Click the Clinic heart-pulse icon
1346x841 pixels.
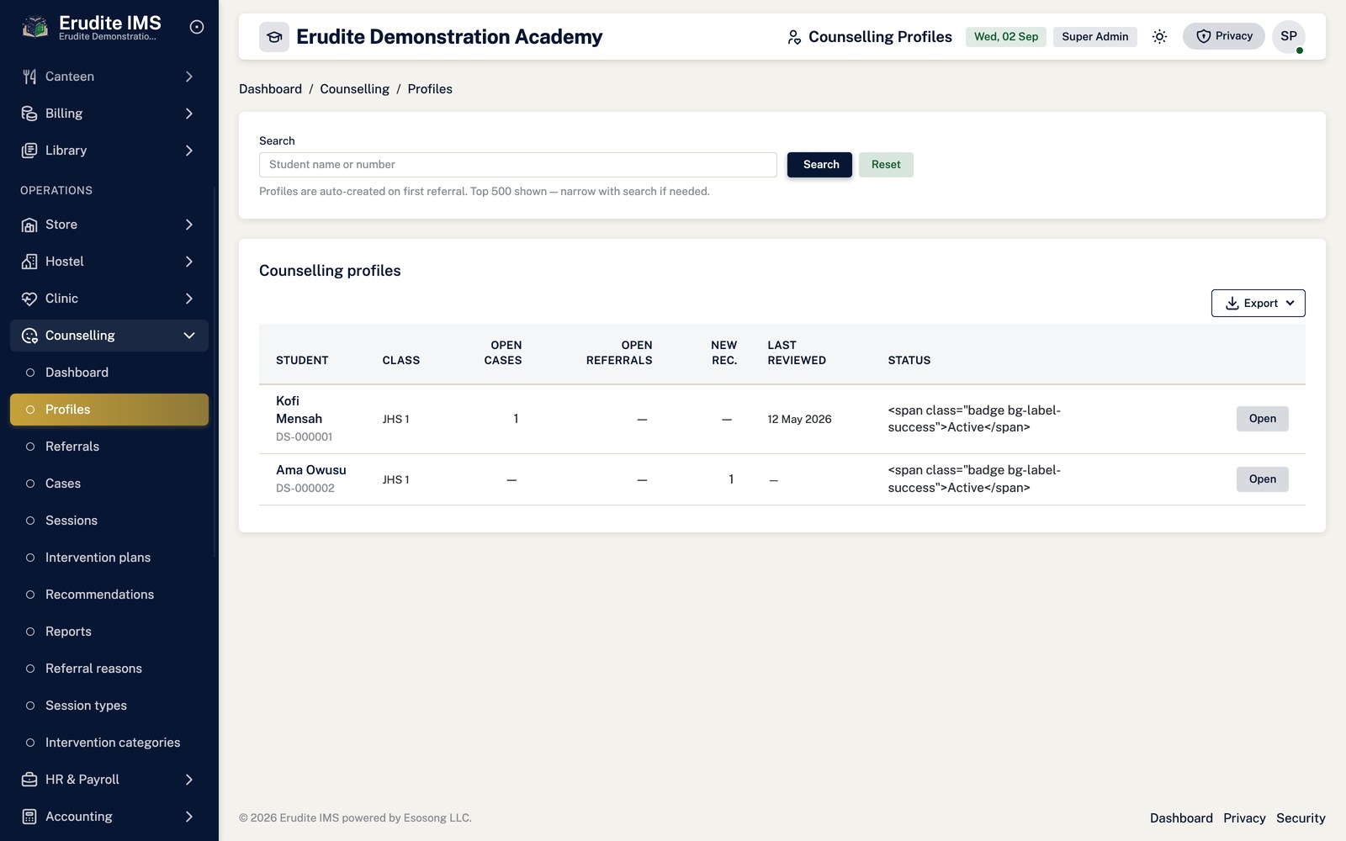29,299
